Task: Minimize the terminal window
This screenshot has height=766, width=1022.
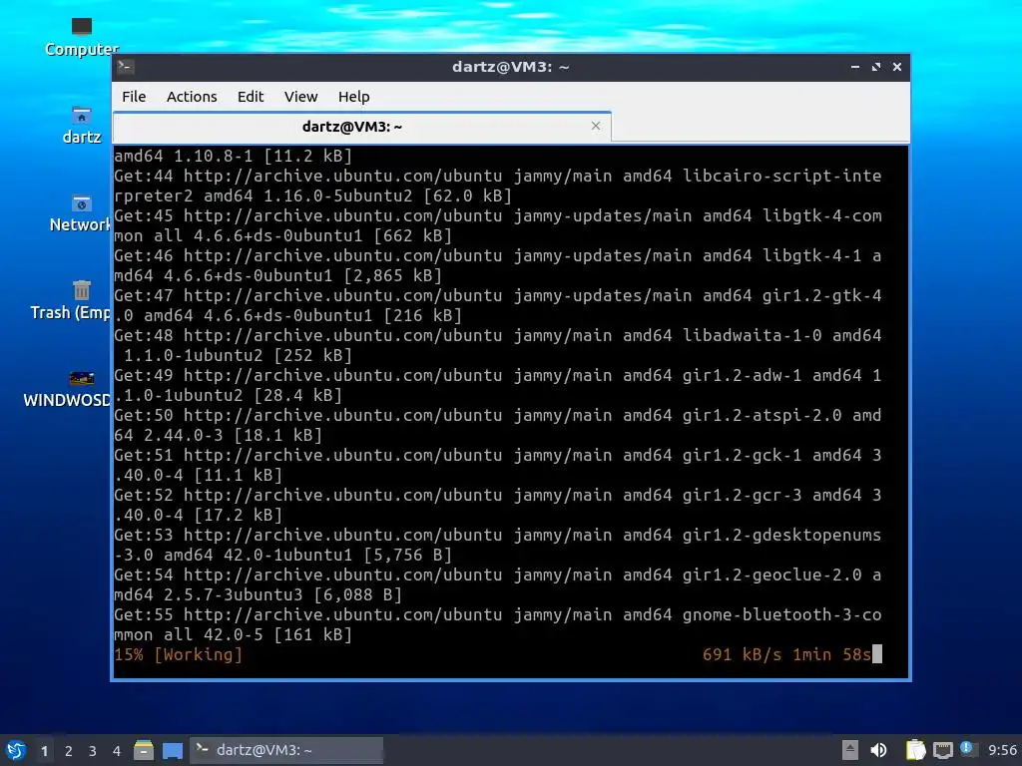Action: point(855,67)
